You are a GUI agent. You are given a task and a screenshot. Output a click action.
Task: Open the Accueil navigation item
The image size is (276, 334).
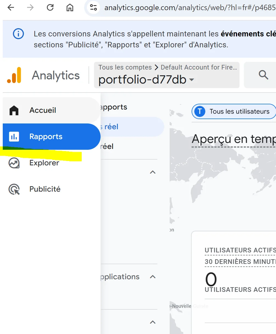pyautogui.click(x=52, y=110)
